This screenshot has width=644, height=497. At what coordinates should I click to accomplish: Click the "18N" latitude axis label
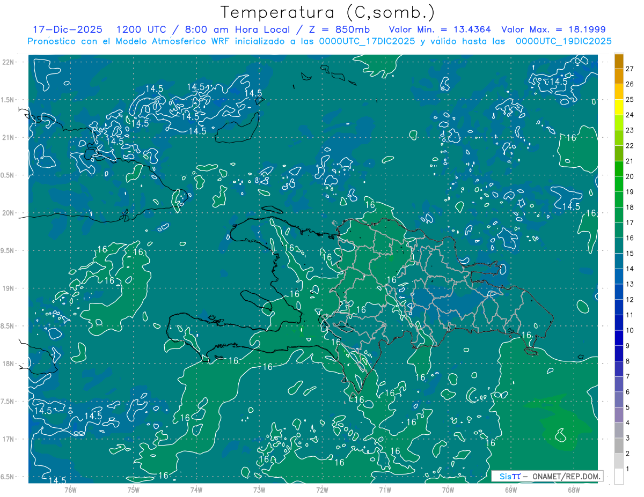point(9,364)
